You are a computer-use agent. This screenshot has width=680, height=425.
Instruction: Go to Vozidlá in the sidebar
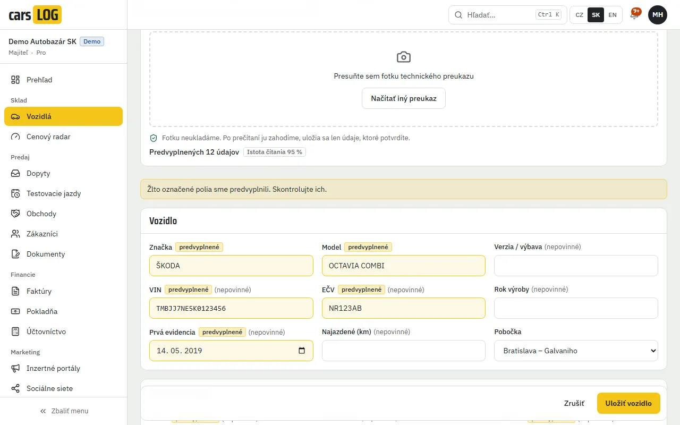click(x=63, y=116)
